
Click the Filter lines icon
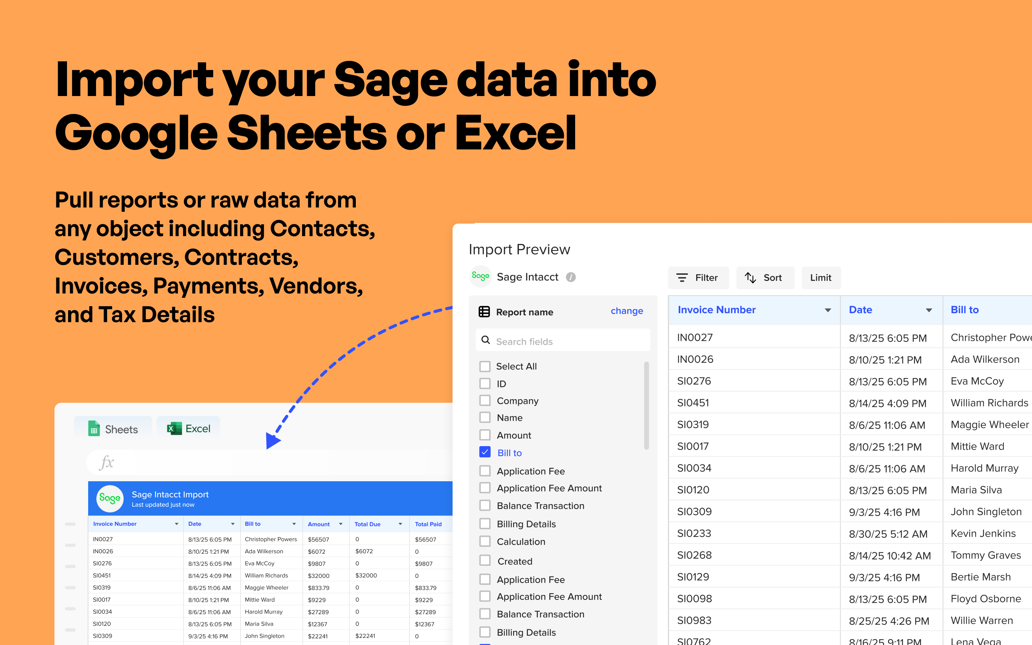[x=682, y=278]
